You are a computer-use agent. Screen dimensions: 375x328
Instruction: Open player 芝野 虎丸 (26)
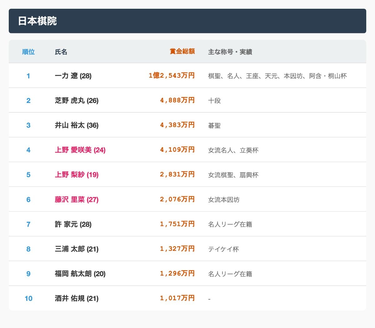77,100
